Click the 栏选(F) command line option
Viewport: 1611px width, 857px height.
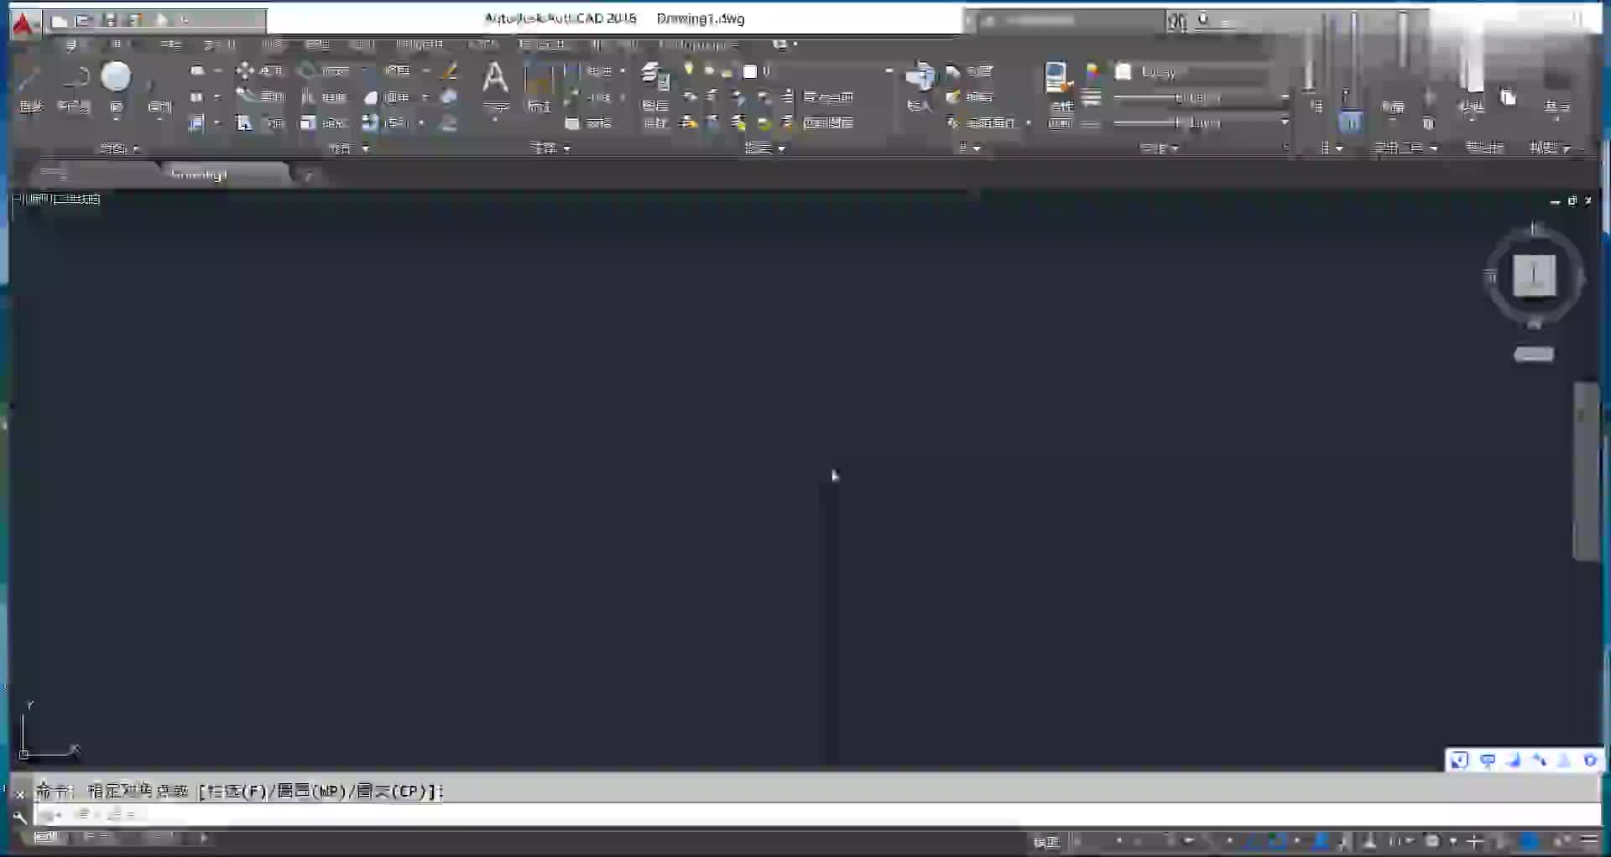(236, 791)
